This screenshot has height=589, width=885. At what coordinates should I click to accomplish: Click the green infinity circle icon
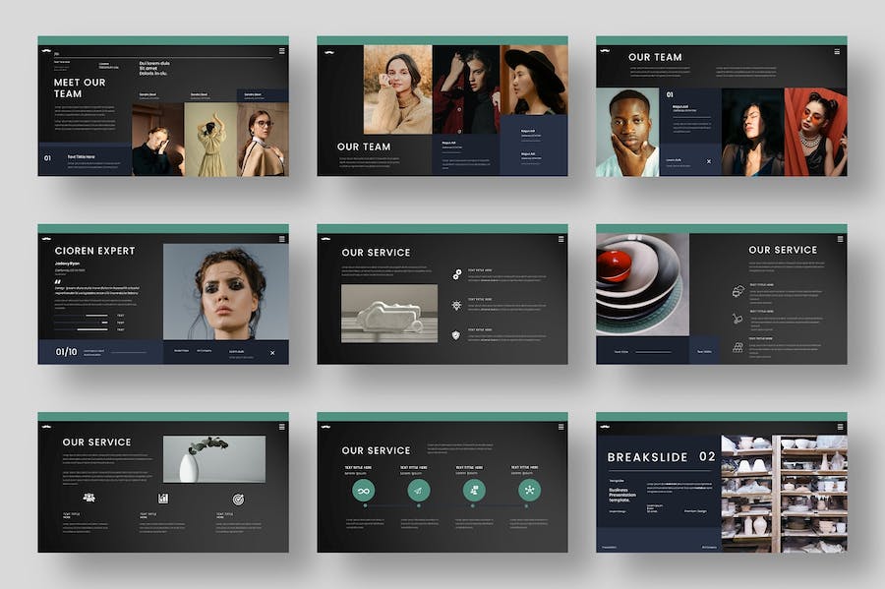[x=364, y=490]
